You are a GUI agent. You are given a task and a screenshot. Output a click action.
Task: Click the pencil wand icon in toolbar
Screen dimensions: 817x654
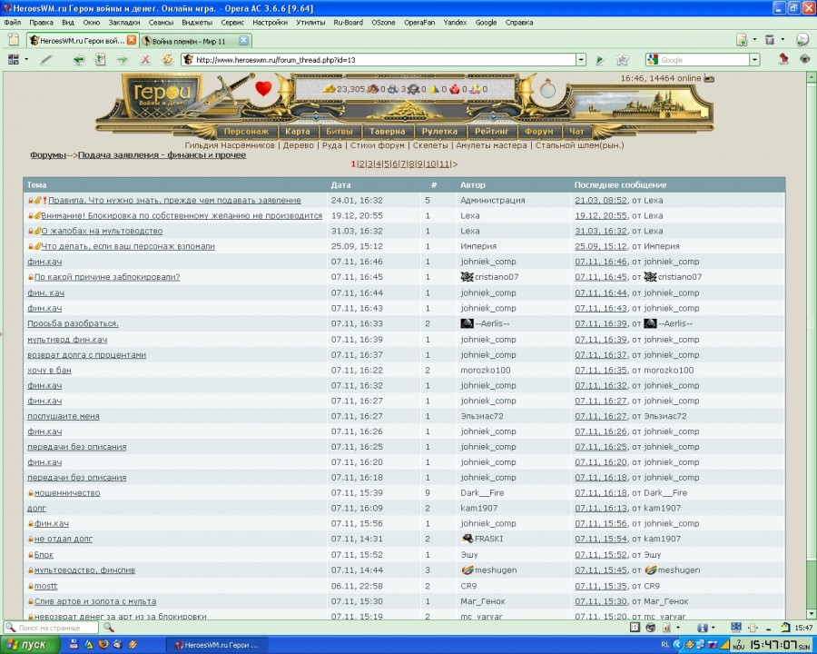(x=46, y=60)
